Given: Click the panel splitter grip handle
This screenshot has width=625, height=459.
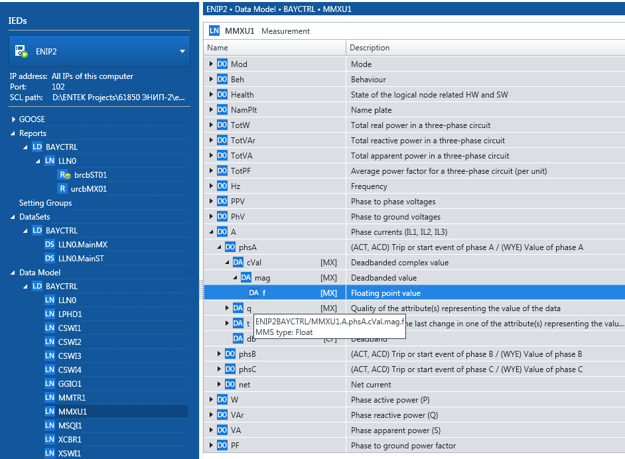Looking at the screenshot, I should 200,289.
